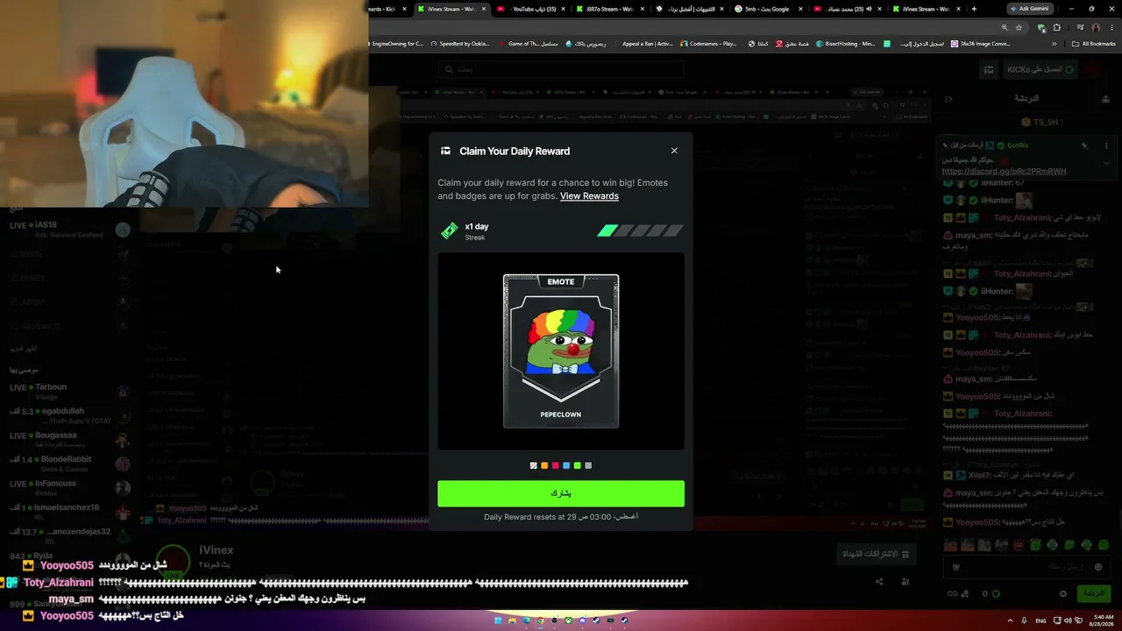Click the gift icon beside the share icon
The height and width of the screenshot is (631, 1122).
[x=905, y=582]
